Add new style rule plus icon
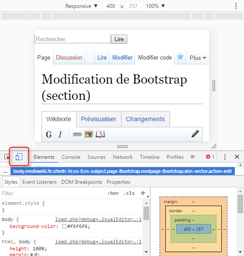 (143, 193)
